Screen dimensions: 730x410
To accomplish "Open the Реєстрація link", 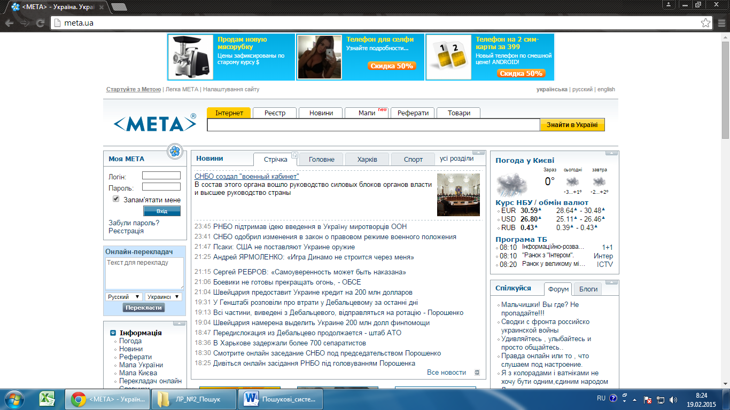I will [x=126, y=231].
